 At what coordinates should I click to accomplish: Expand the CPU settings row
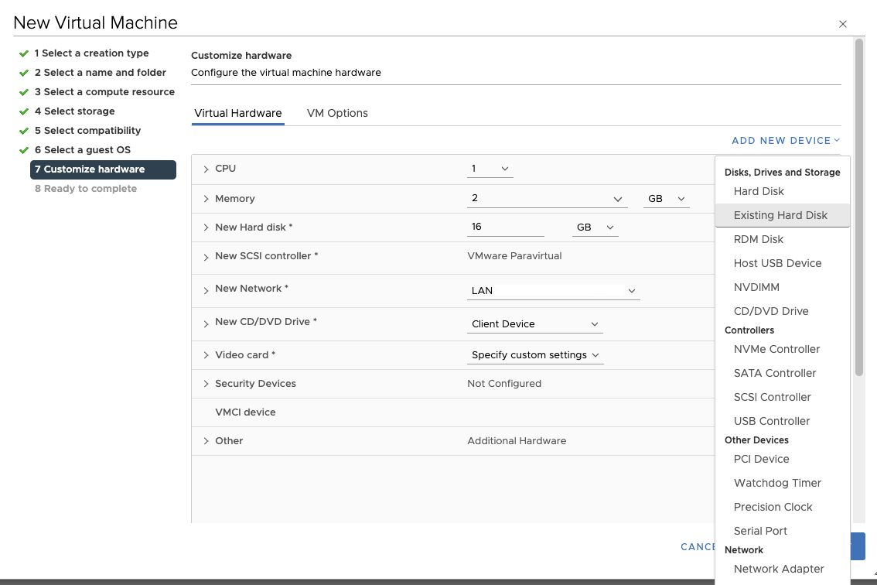pyautogui.click(x=206, y=169)
